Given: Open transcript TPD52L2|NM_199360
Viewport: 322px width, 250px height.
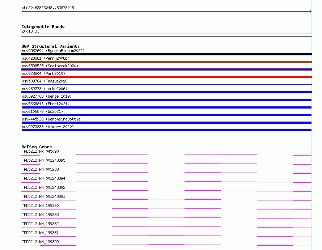Looking at the screenshot, I should coord(40,205).
